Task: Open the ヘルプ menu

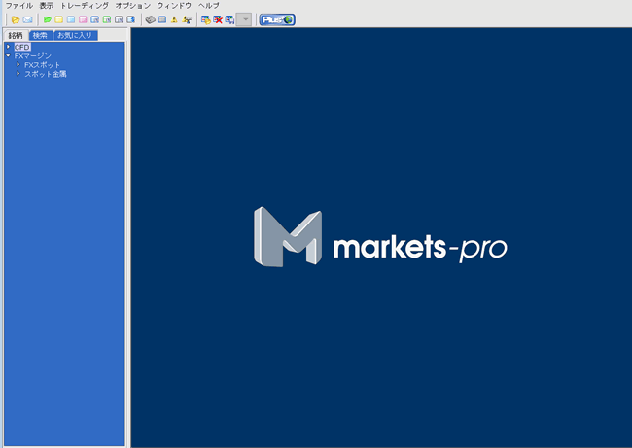Action: (x=209, y=6)
